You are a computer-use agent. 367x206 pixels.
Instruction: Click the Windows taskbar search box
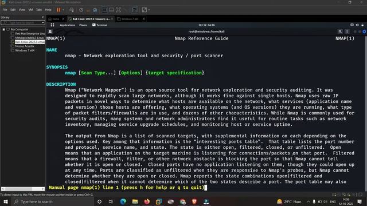tap(53, 201)
